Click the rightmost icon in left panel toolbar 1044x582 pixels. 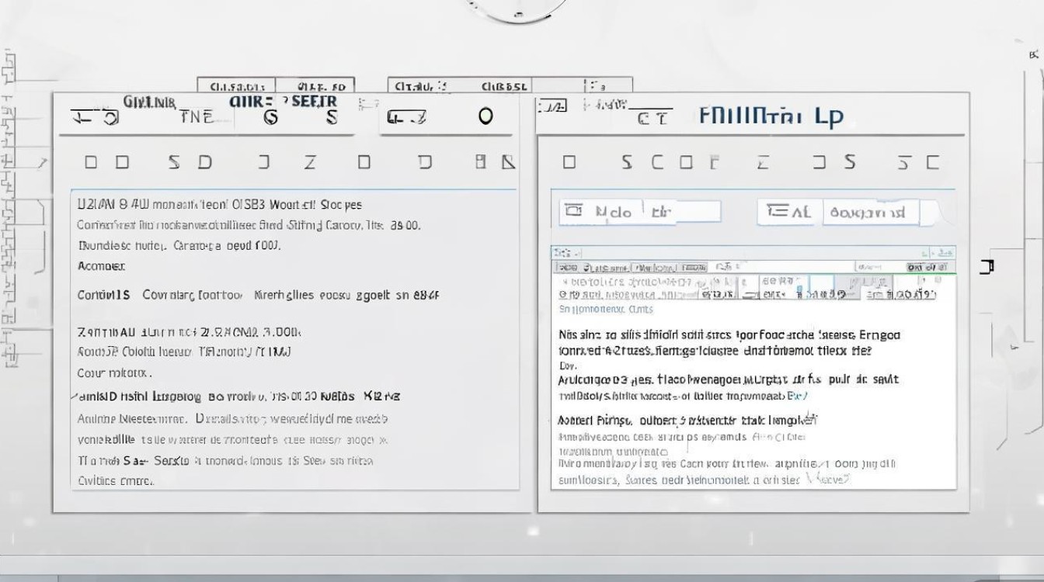(x=508, y=162)
